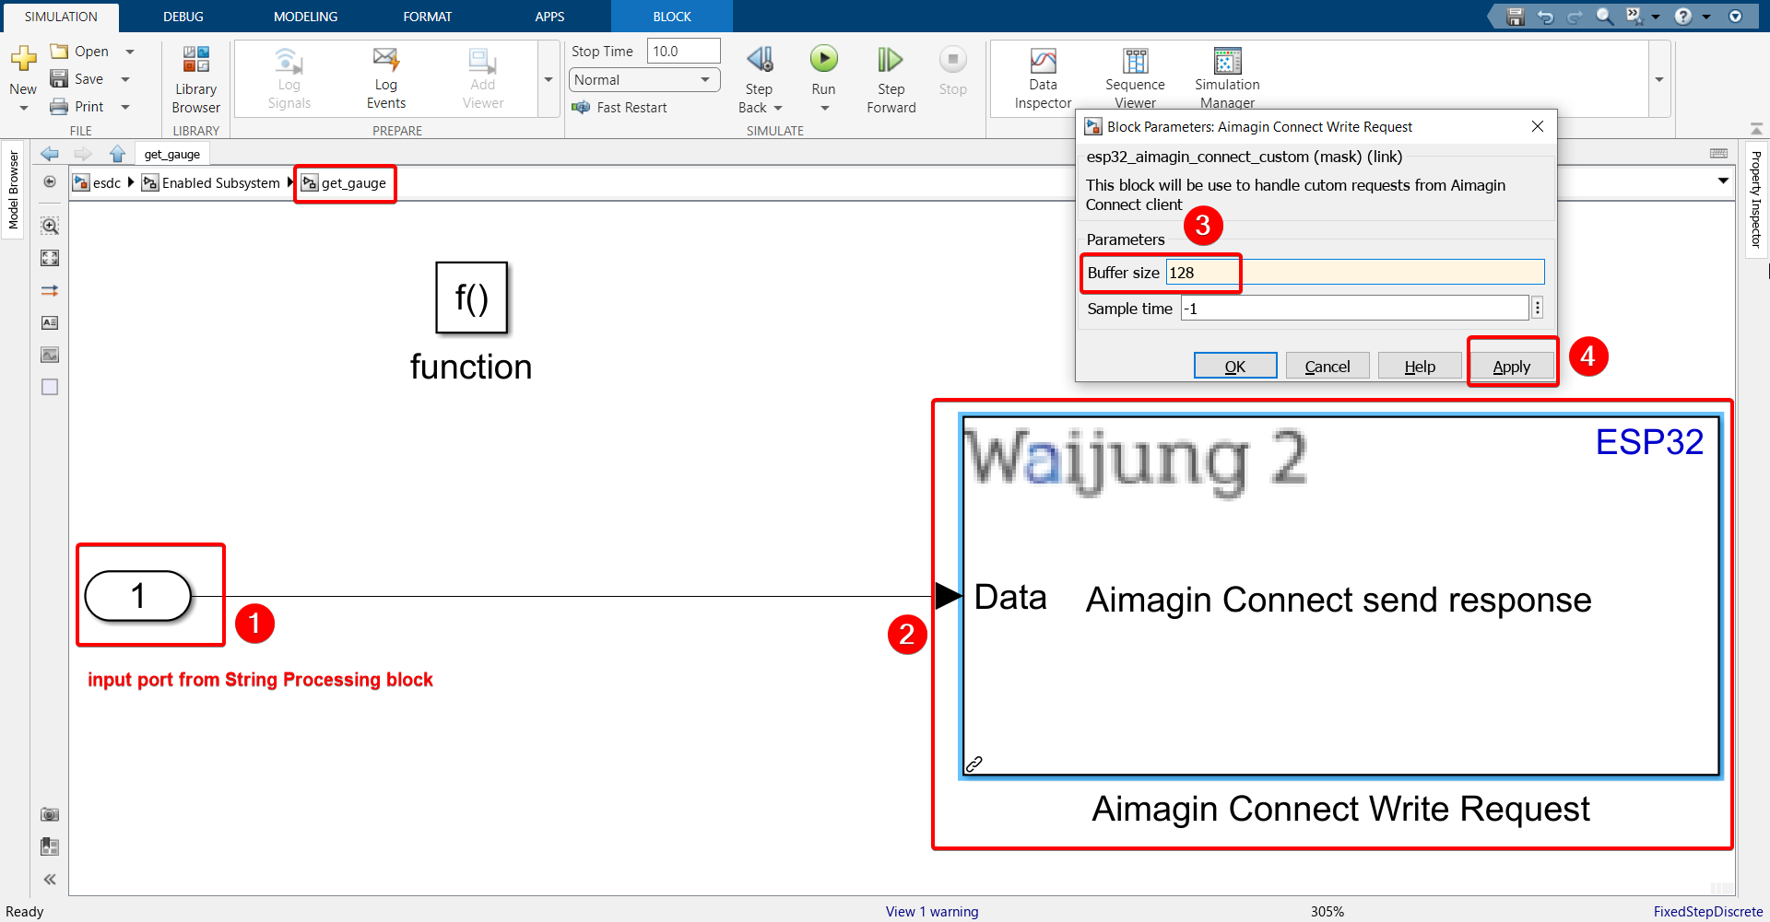Click the Annotation text icon in palette

click(x=50, y=322)
